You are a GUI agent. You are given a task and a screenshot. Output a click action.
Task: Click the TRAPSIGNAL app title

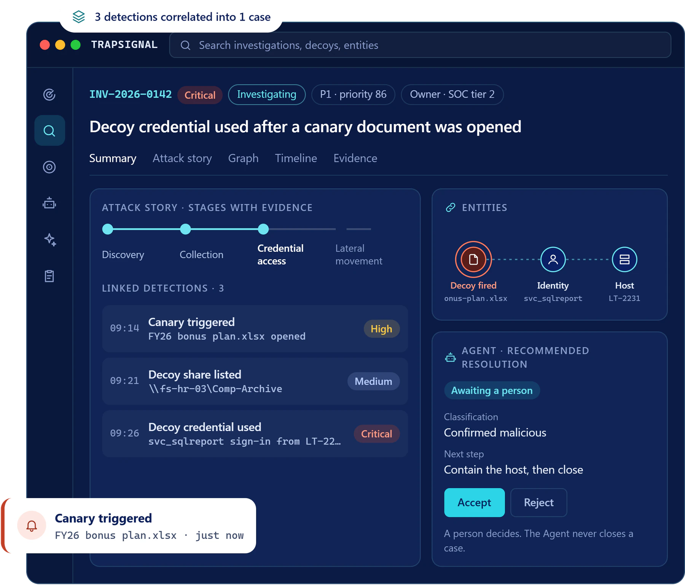click(124, 45)
